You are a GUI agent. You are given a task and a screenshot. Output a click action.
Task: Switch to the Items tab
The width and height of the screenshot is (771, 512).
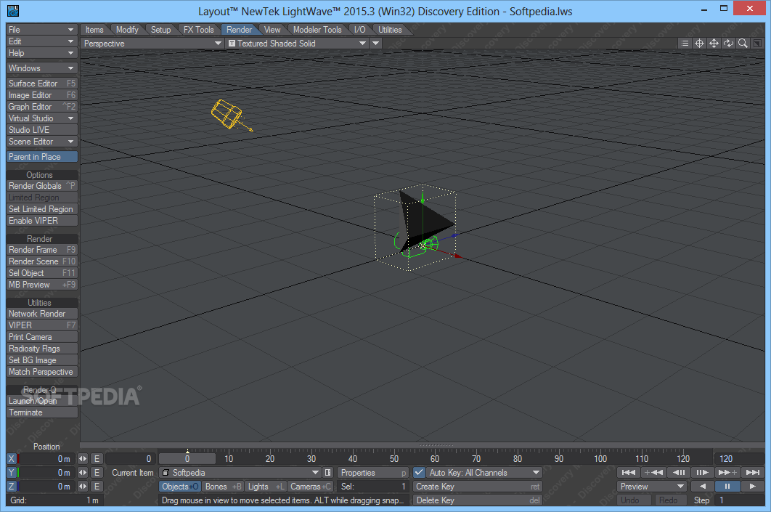click(94, 30)
